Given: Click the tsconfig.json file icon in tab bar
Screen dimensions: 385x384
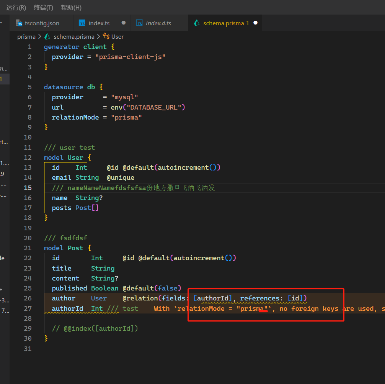Looking at the screenshot, I should pyautogui.click(x=19, y=23).
